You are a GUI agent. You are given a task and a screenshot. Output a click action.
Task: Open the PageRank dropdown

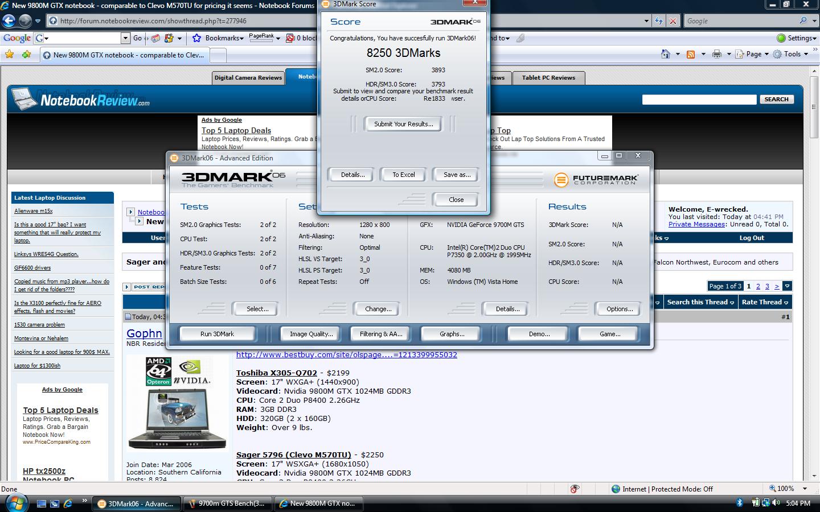[265, 38]
